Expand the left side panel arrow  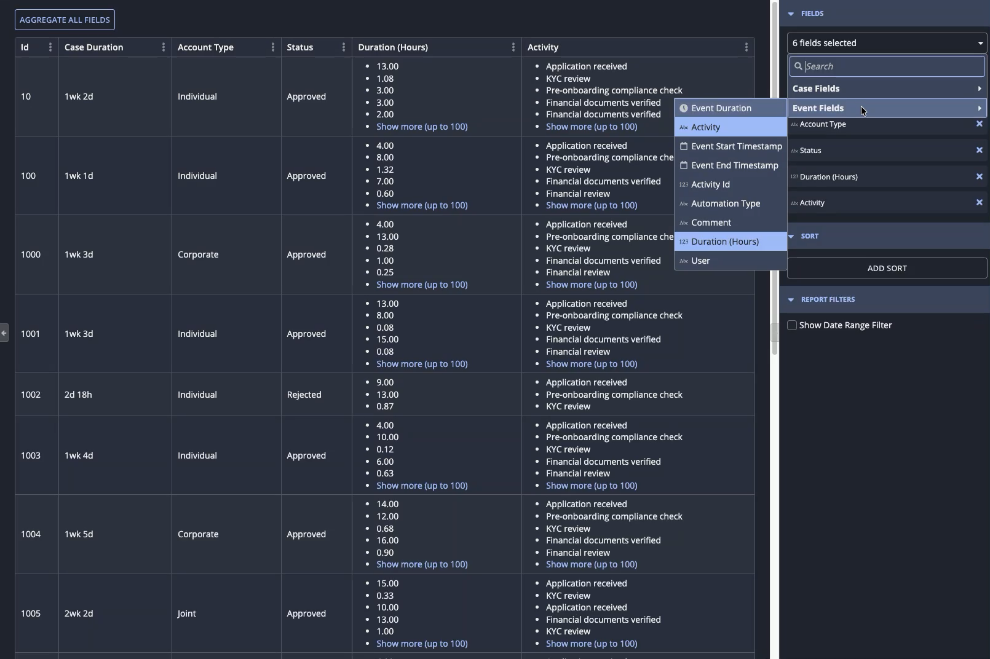4,333
